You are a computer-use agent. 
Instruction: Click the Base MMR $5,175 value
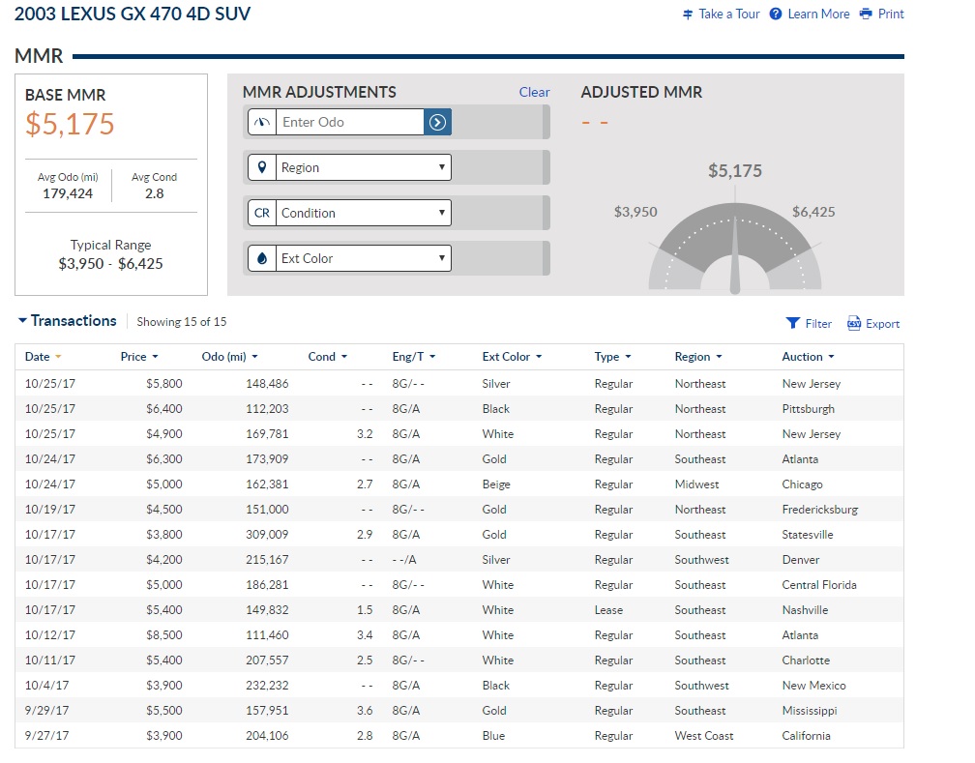click(70, 124)
